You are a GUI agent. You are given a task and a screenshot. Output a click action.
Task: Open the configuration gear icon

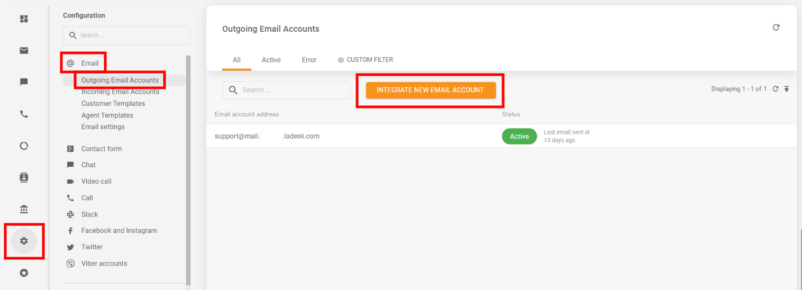(x=24, y=241)
